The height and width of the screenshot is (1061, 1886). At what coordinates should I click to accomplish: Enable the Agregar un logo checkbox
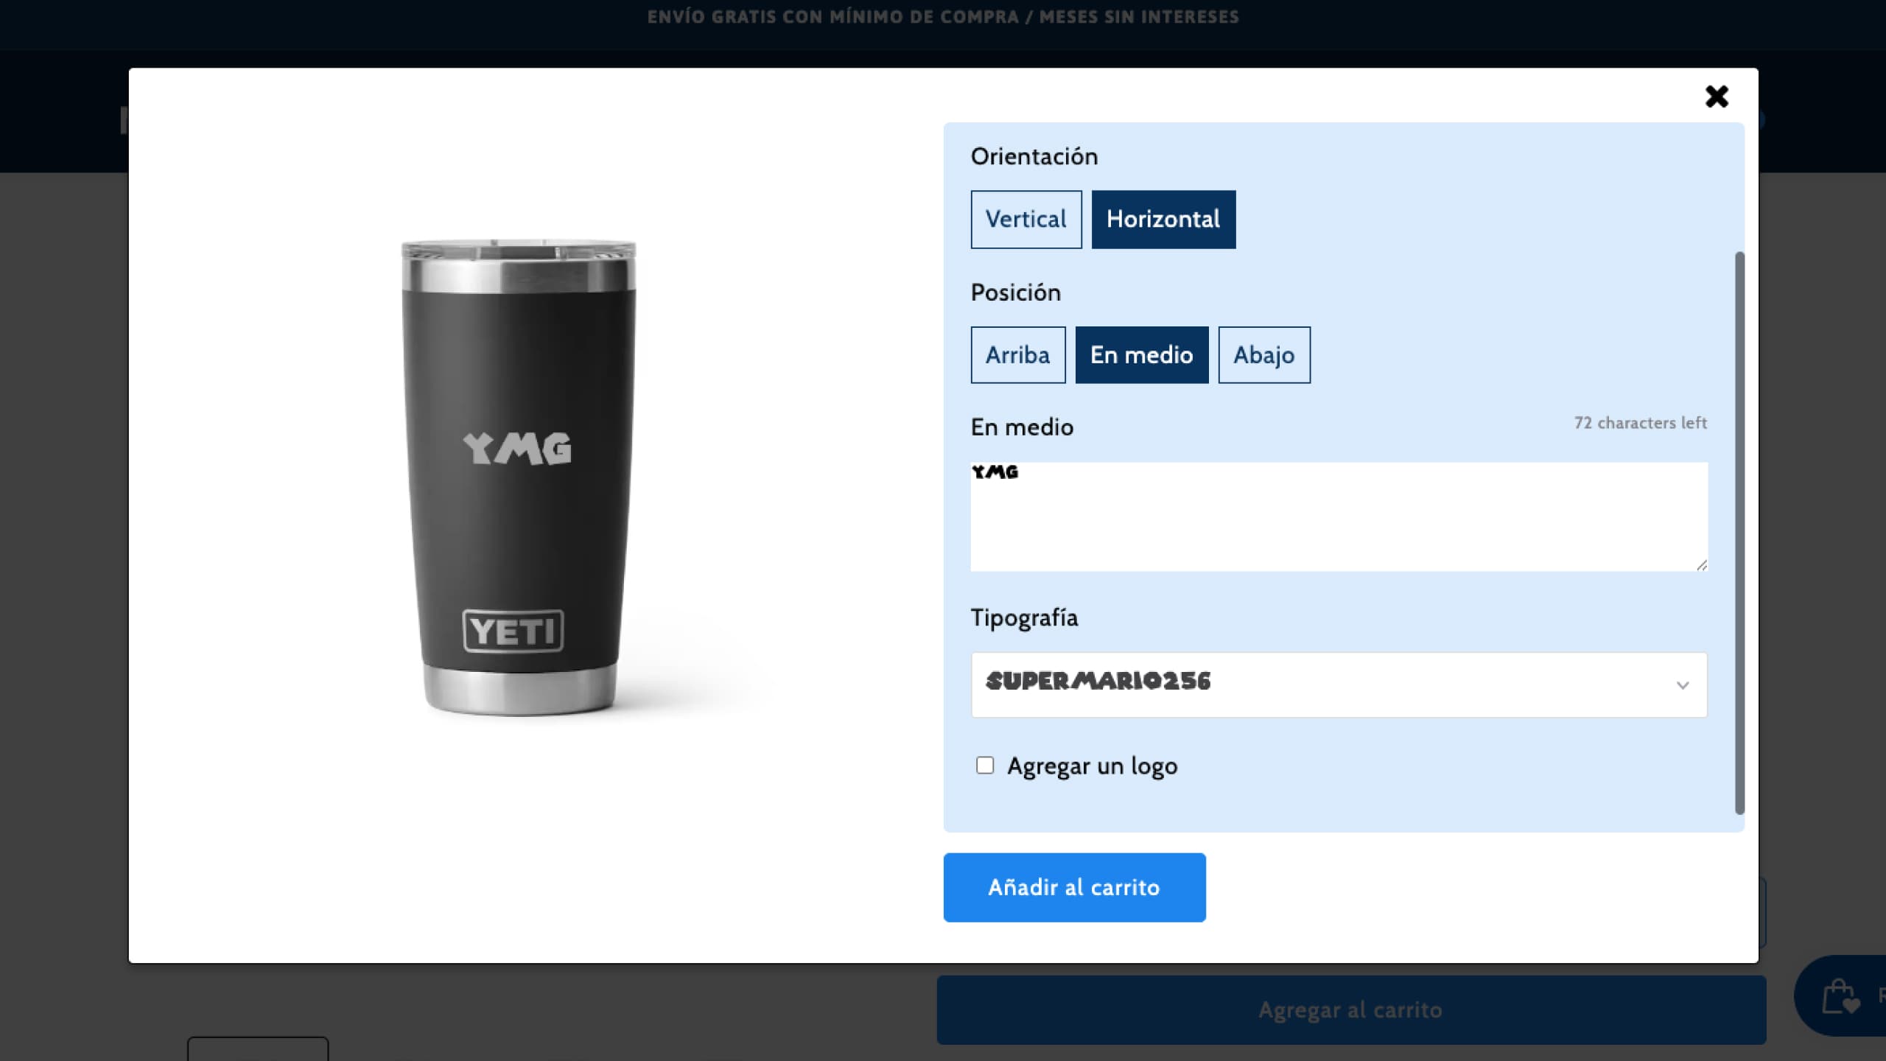[x=985, y=766]
